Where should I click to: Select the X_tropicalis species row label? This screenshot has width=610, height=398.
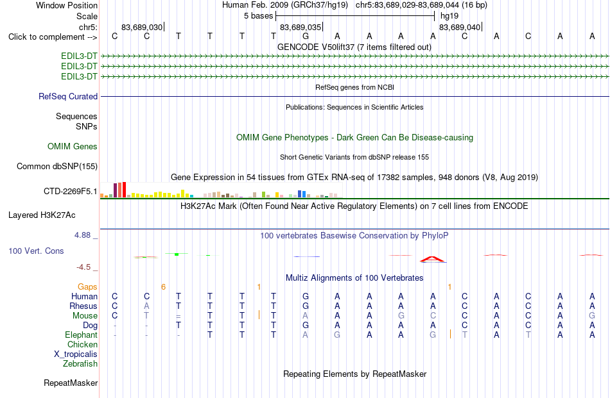pos(76,354)
